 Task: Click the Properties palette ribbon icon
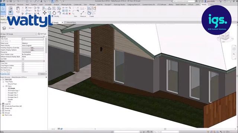coord(10,13)
